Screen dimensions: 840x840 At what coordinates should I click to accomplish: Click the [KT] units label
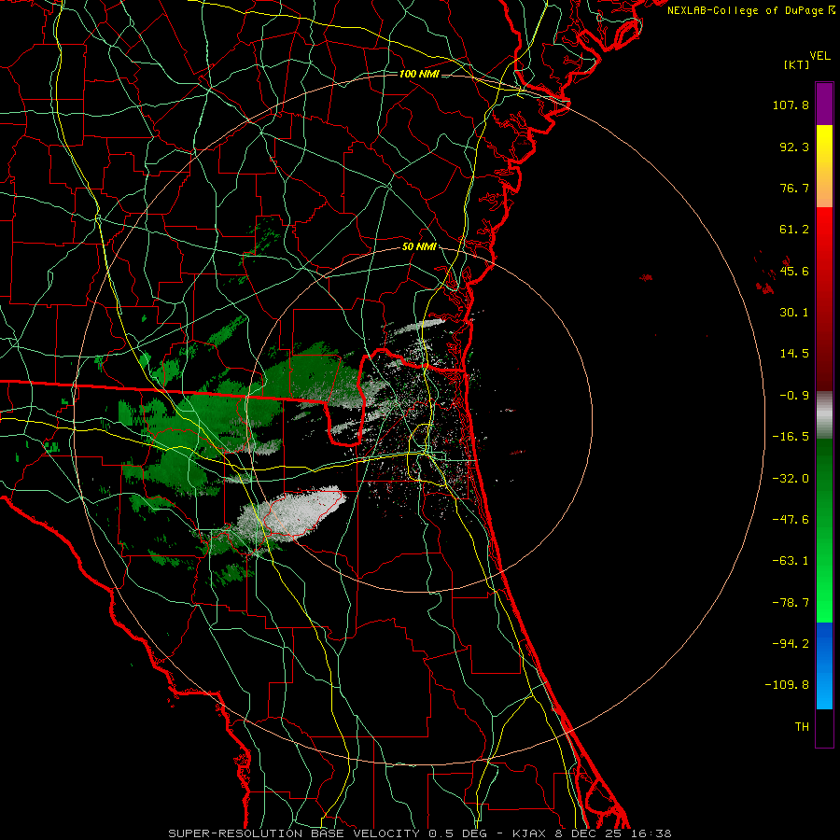(796, 64)
